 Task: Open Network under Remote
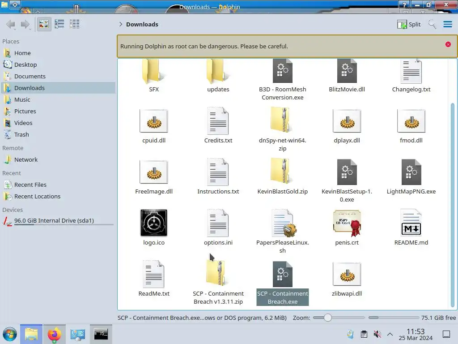[x=58, y=160]
